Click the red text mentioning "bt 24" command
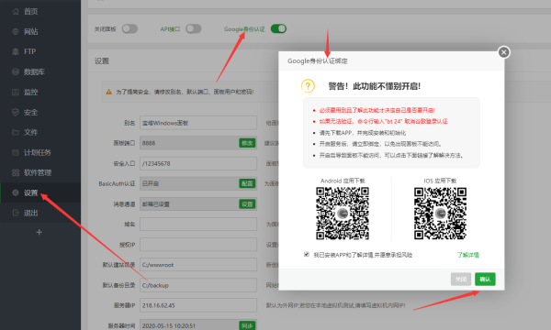551x330 pixels. pyautogui.click(x=383, y=121)
